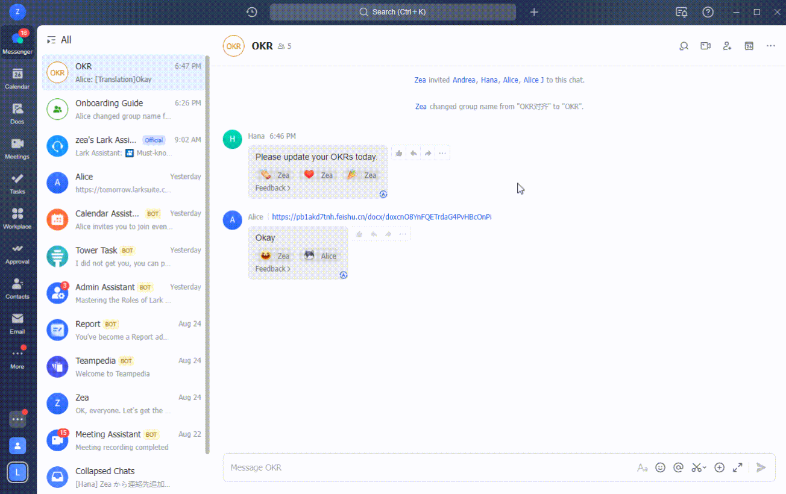Open the more options menu in chat header
This screenshot has width=786, height=494.
click(x=770, y=46)
